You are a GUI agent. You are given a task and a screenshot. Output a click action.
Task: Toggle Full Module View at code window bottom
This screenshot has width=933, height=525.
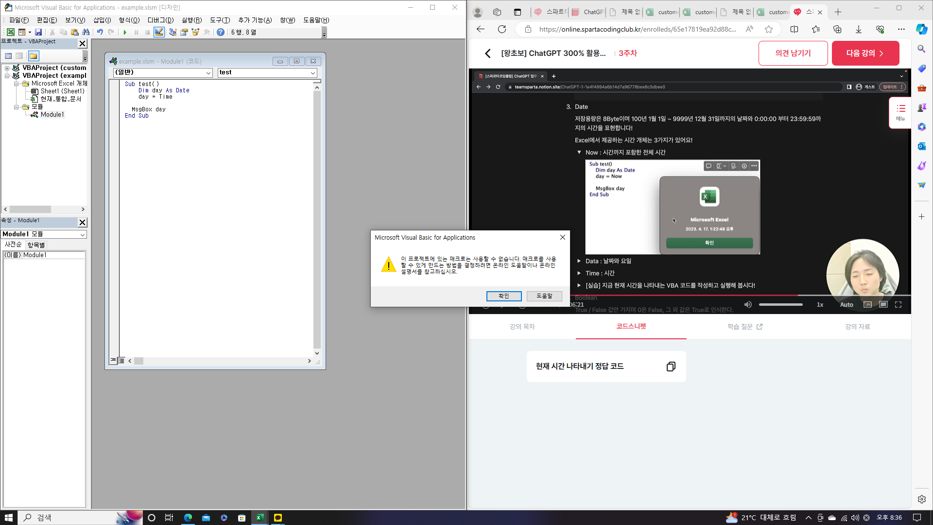click(x=121, y=361)
